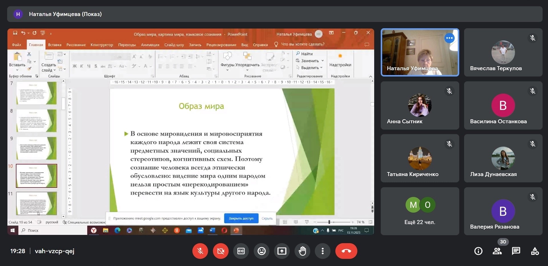Send a reaction emoji in Meet
The width and height of the screenshot is (548, 266).
click(261, 251)
